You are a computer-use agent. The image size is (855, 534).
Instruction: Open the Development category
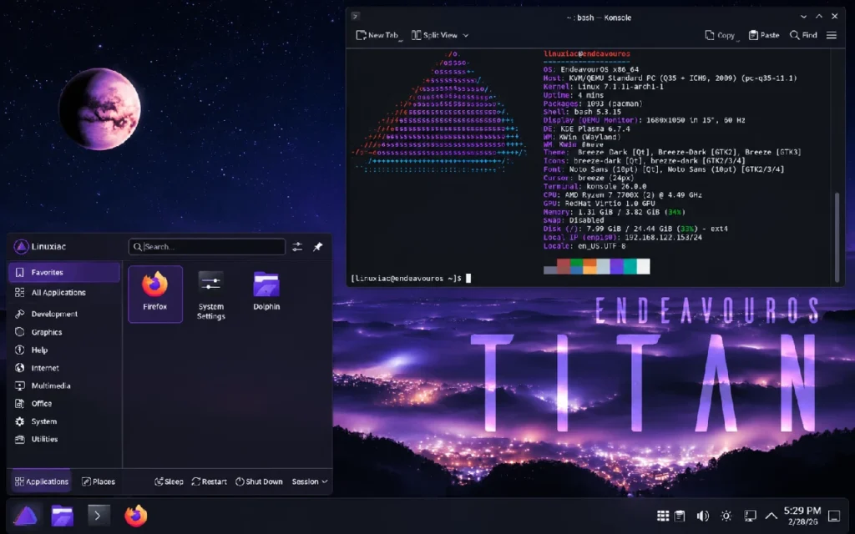(63, 314)
